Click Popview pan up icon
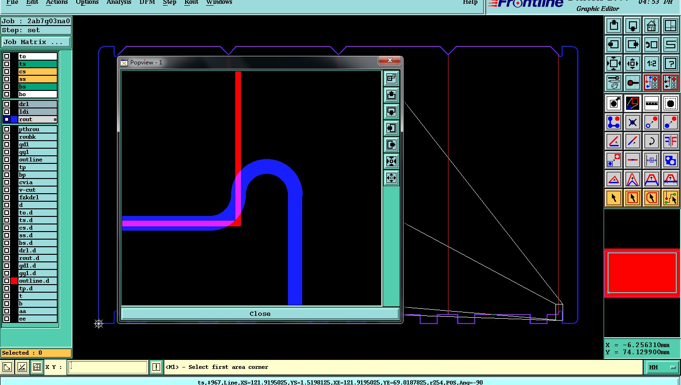 pyautogui.click(x=391, y=95)
